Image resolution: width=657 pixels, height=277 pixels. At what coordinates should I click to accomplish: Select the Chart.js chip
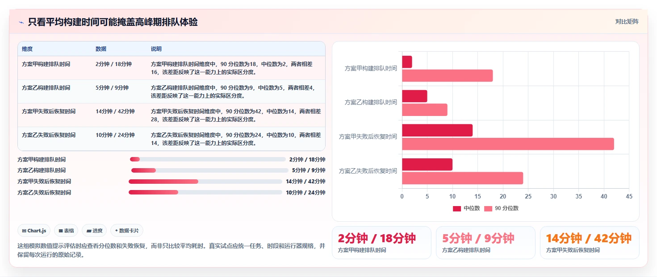coord(34,231)
